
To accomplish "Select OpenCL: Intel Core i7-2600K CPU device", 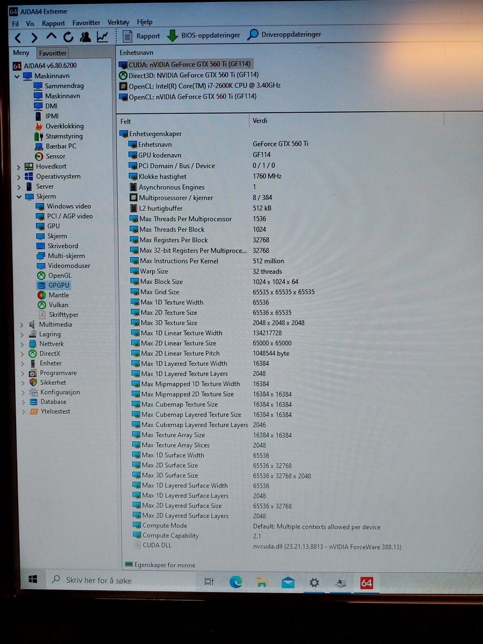I will coord(200,86).
